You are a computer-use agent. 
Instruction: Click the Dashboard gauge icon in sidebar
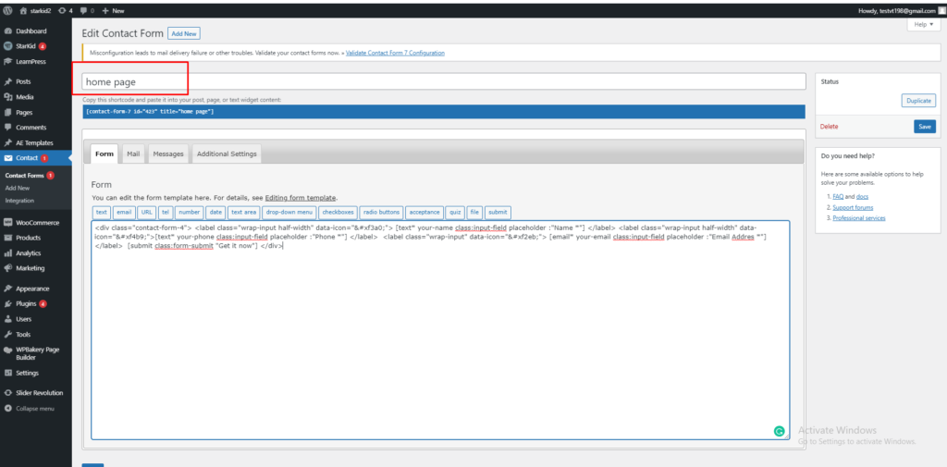(8, 31)
